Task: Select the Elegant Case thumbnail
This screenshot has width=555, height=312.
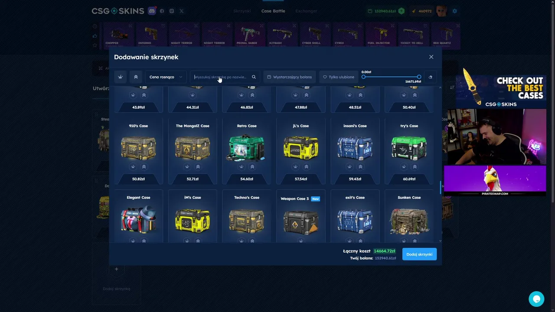Action: pos(138,219)
